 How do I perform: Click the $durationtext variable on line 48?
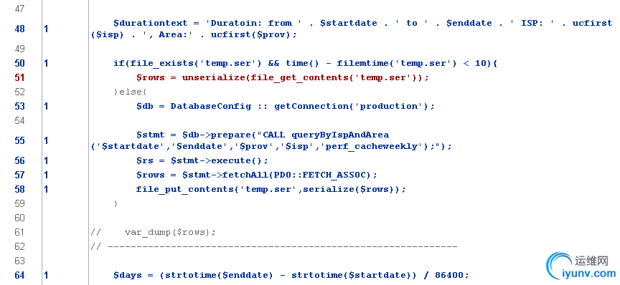coord(143,23)
